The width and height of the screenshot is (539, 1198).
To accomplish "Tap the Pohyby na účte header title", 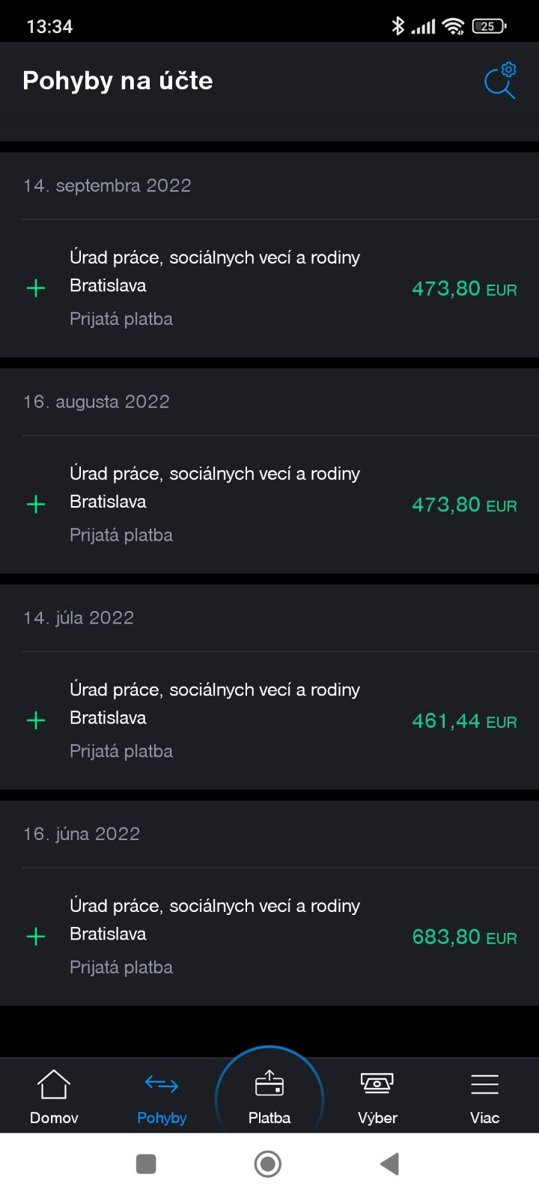I will coord(118,81).
